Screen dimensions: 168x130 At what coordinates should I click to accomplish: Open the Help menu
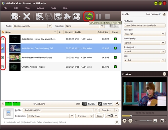click(x=65, y=8)
